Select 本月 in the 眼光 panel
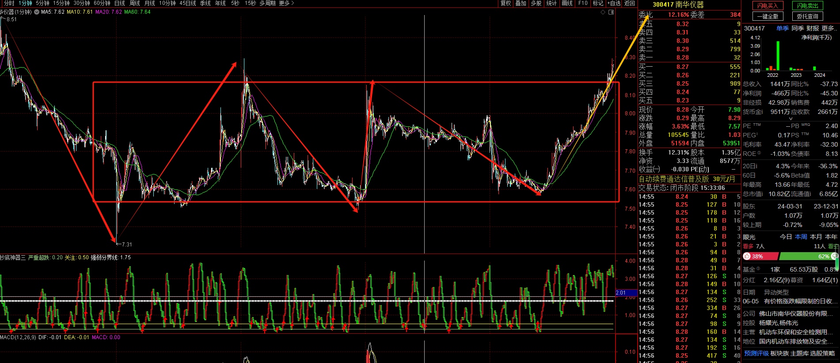Viewport: 840px width, 363px height. pyautogui.click(x=816, y=237)
